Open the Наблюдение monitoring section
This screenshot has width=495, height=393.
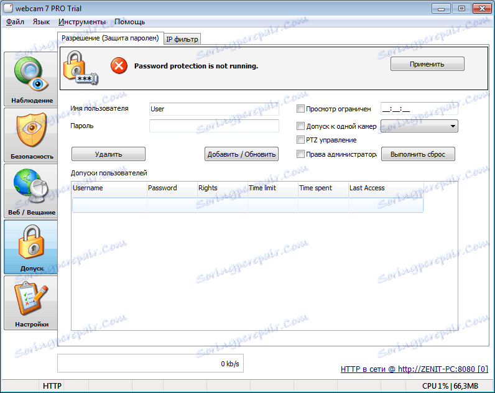coord(31,79)
